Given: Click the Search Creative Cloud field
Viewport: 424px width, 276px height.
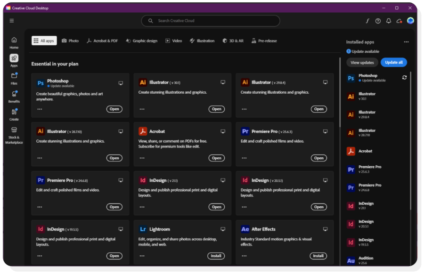Looking at the screenshot, I should coord(210,21).
